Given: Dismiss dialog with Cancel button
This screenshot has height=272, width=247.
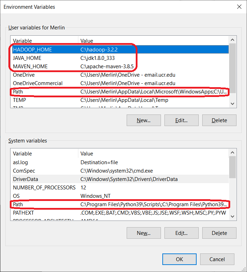Looking at the screenshot, I should 217,259.
